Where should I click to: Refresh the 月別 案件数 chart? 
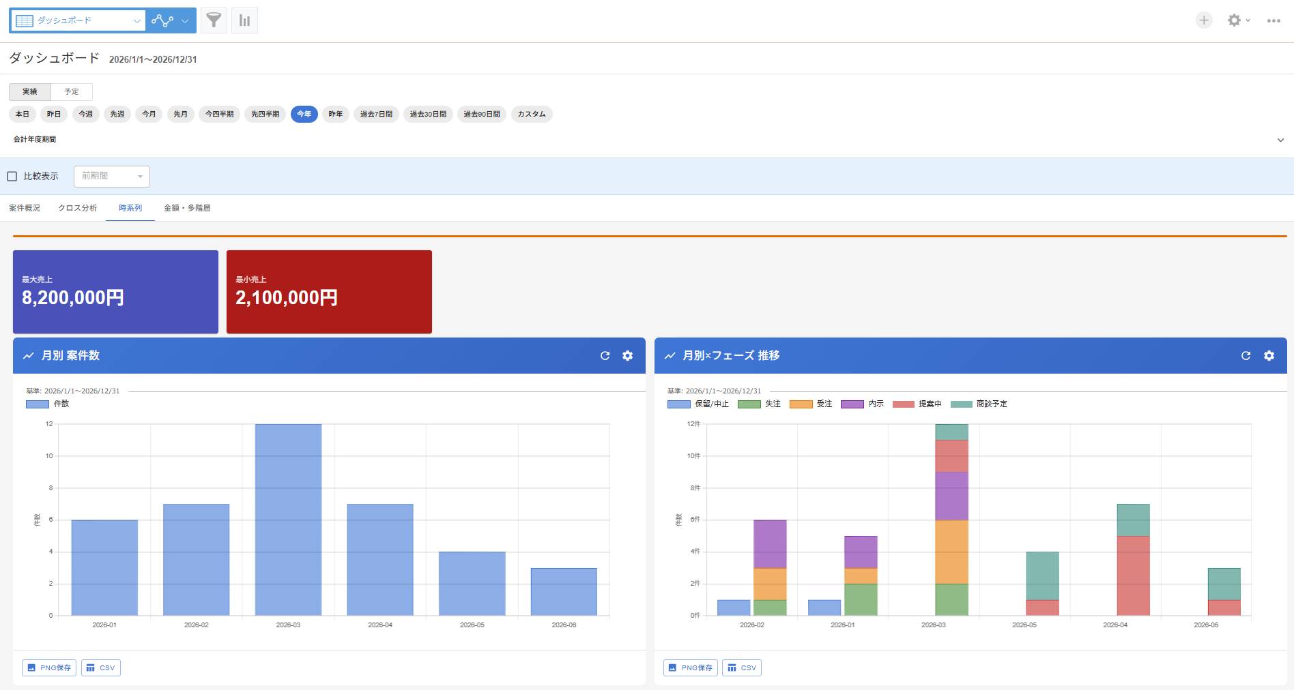tap(605, 356)
